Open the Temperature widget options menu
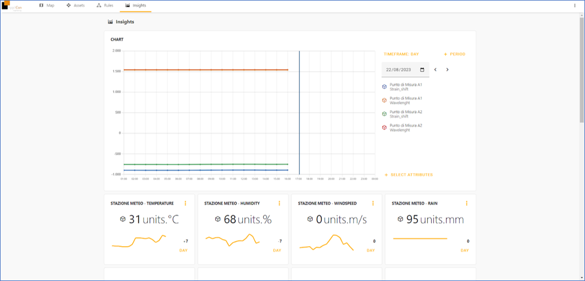 185,203
